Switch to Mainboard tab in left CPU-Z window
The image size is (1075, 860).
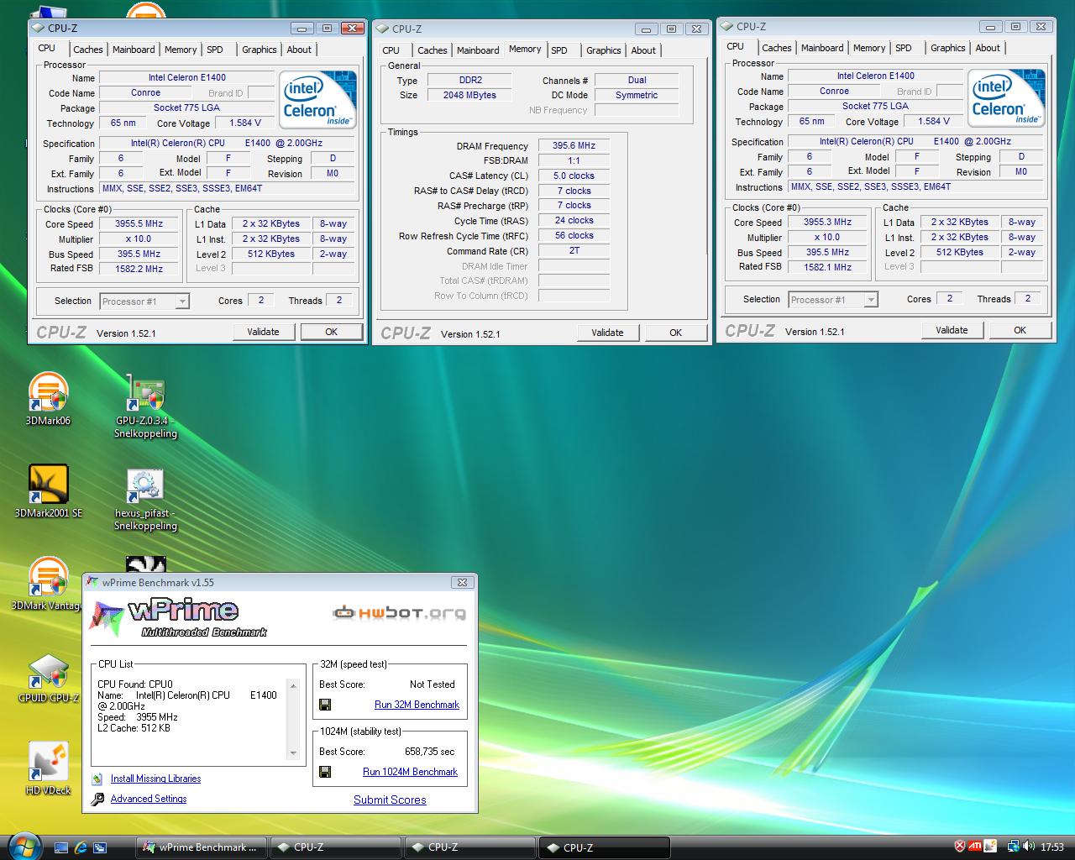[x=134, y=50]
